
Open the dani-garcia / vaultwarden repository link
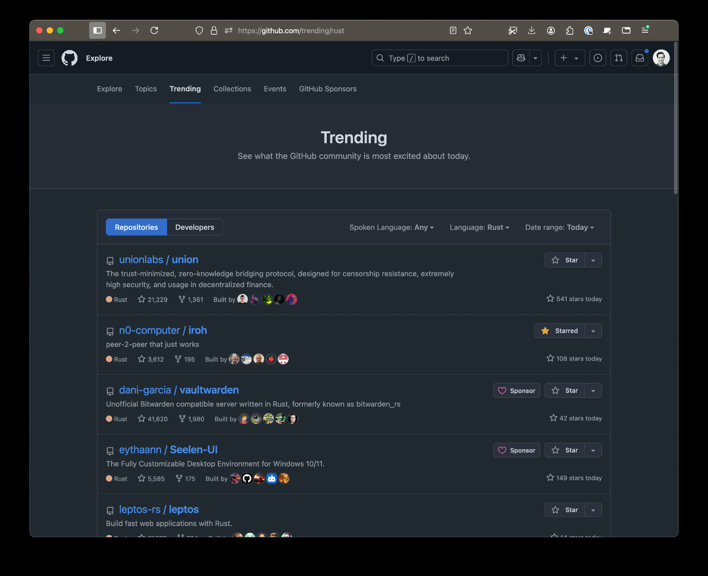pyautogui.click(x=179, y=390)
